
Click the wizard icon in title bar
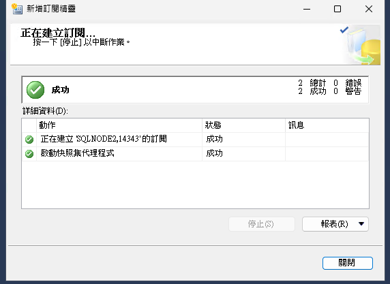tap(17, 9)
